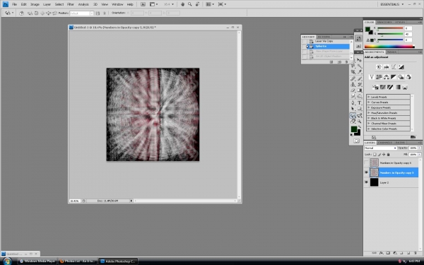Expand Levels Presets in Adjustments panel
Viewport: 424px width, 265px height.
pyautogui.click(x=369, y=97)
